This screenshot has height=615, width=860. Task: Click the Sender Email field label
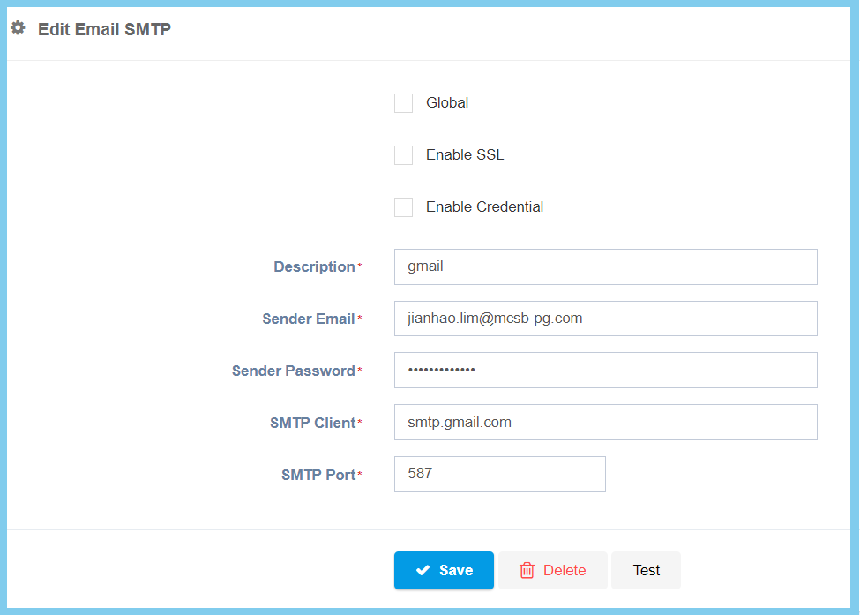click(308, 319)
